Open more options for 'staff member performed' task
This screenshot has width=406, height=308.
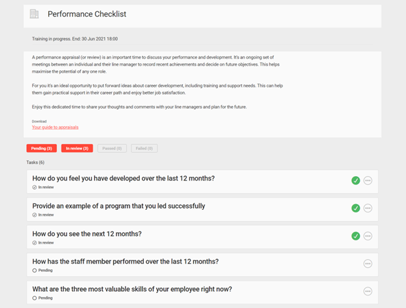point(368,263)
